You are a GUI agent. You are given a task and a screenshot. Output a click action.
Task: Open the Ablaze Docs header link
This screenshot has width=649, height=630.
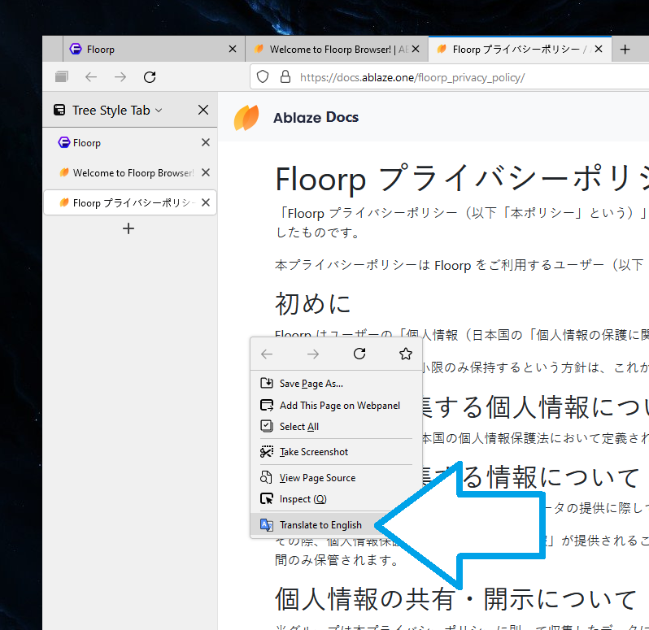316,118
